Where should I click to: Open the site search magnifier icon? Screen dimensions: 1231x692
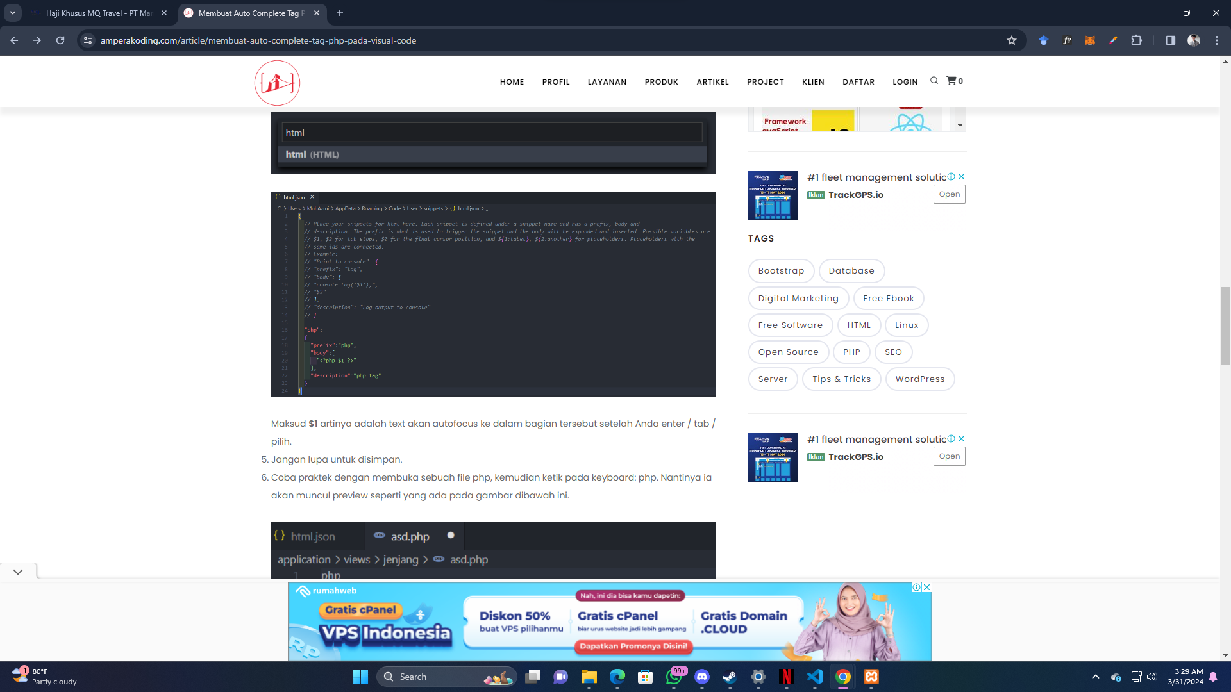(934, 81)
